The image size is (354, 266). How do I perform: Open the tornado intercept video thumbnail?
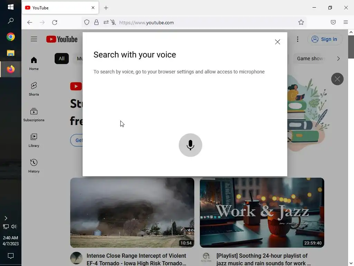(x=132, y=212)
